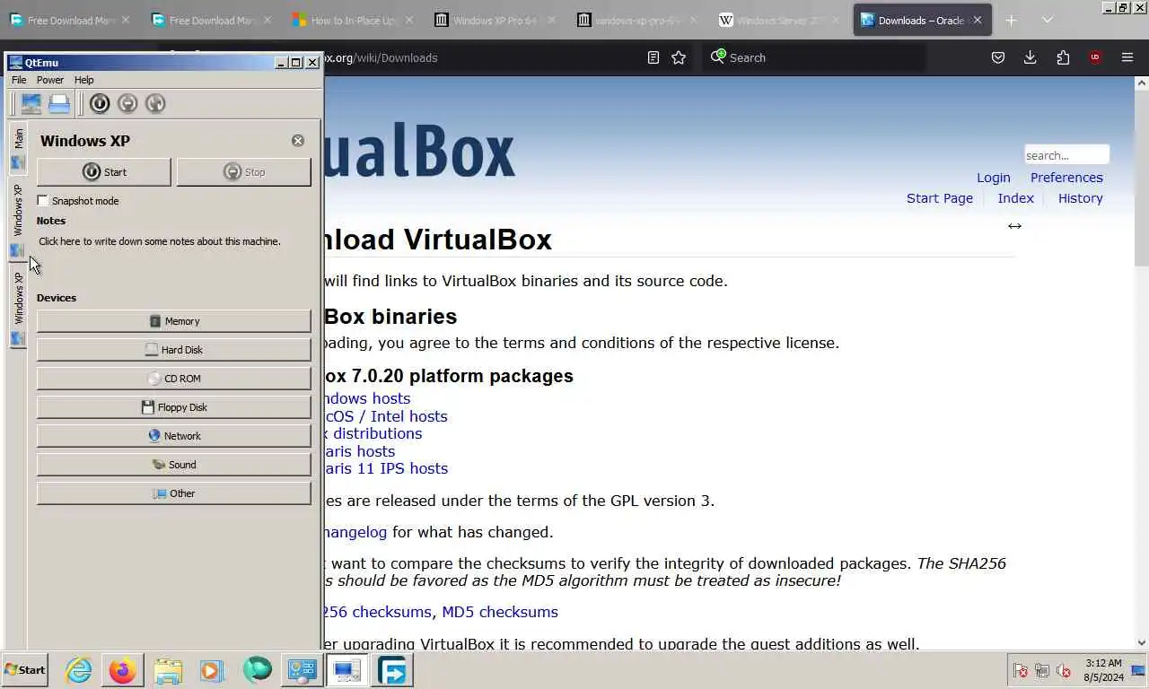Click the muted speaker volume tray icon
The width and height of the screenshot is (1149, 689).
1064,670
